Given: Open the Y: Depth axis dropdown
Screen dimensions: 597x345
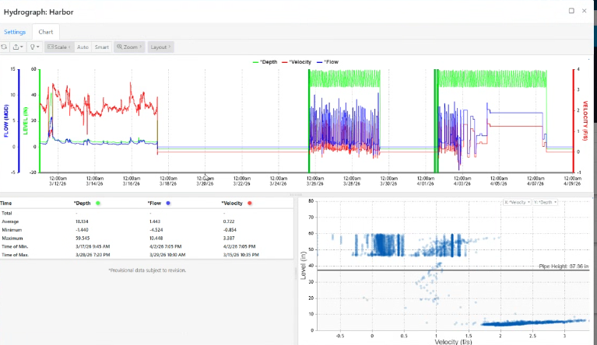Looking at the screenshot, I should [544, 202].
